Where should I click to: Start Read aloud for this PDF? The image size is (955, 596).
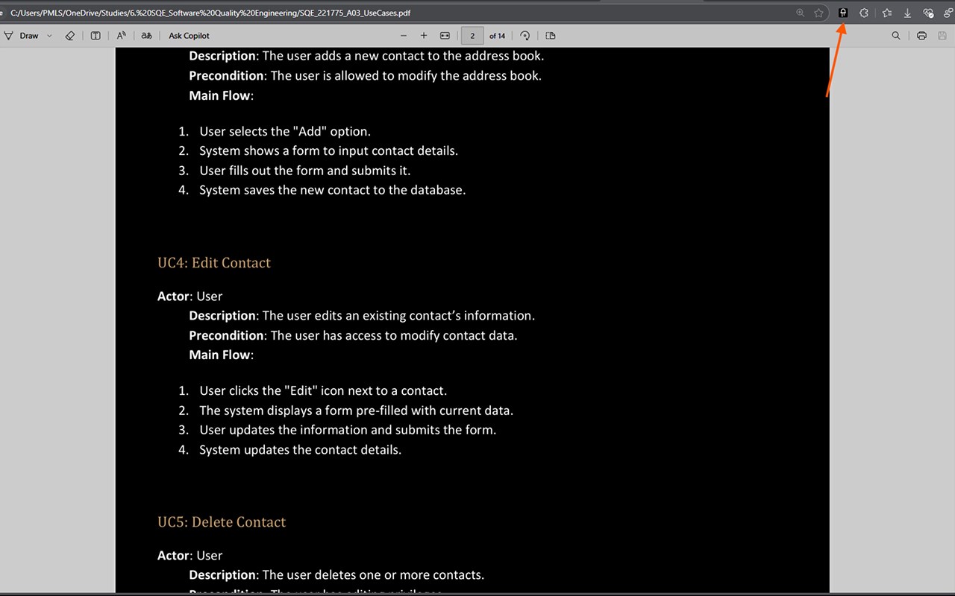tap(122, 36)
